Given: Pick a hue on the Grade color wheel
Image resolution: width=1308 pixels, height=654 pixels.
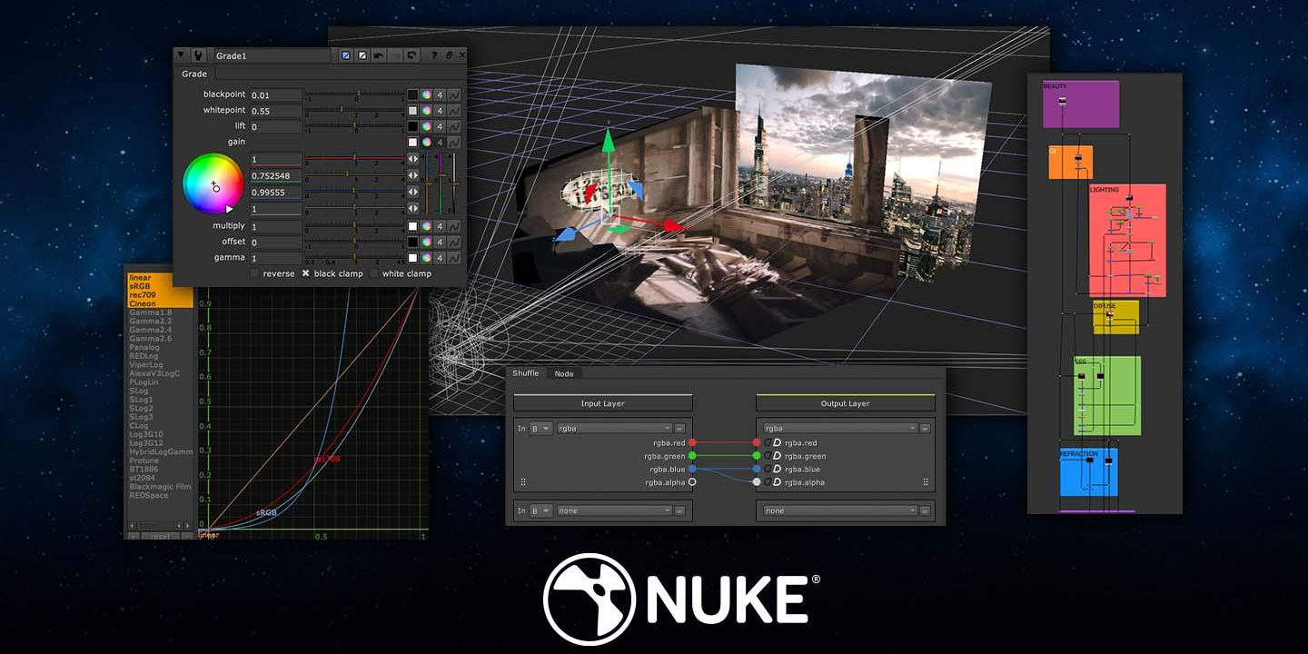Looking at the screenshot, I should [x=215, y=183].
